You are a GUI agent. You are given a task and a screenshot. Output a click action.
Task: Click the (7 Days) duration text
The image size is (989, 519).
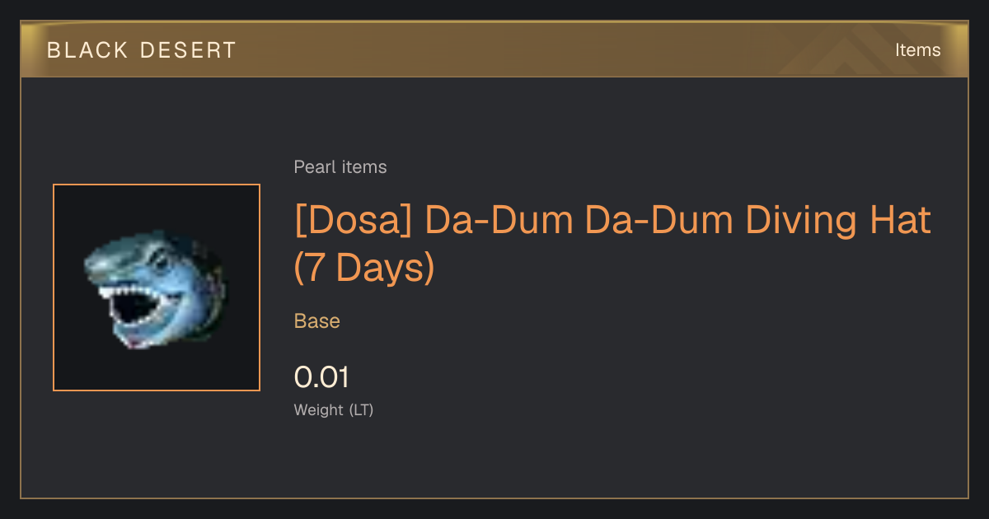pos(364,269)
